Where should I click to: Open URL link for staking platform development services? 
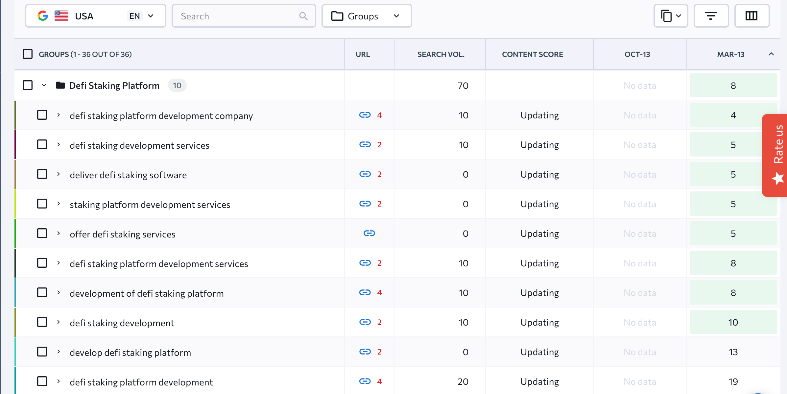pos(365,204)
